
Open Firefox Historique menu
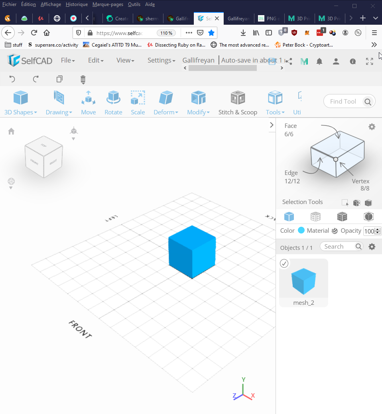pyautogui.click(x=77, y=4)
